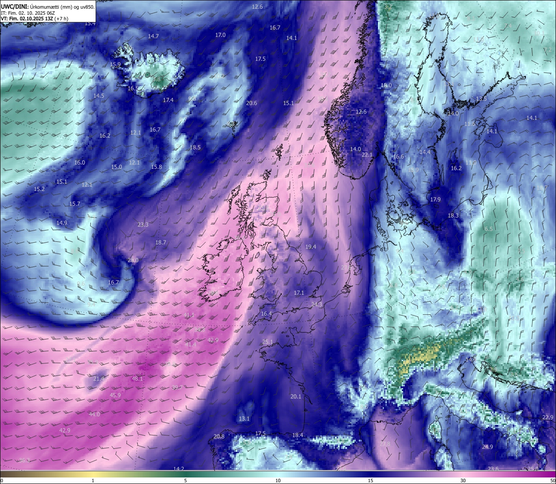556x484 pixels.
Task: Click the 1 tick label on the colour scale
Action: [93, 481]
